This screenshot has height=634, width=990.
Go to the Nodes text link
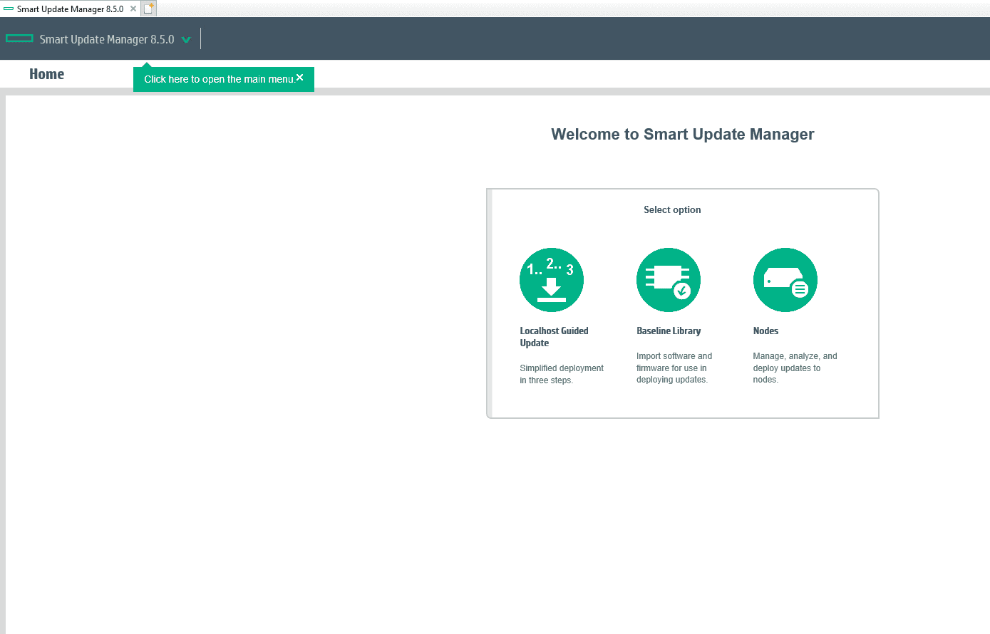[765, 331]
